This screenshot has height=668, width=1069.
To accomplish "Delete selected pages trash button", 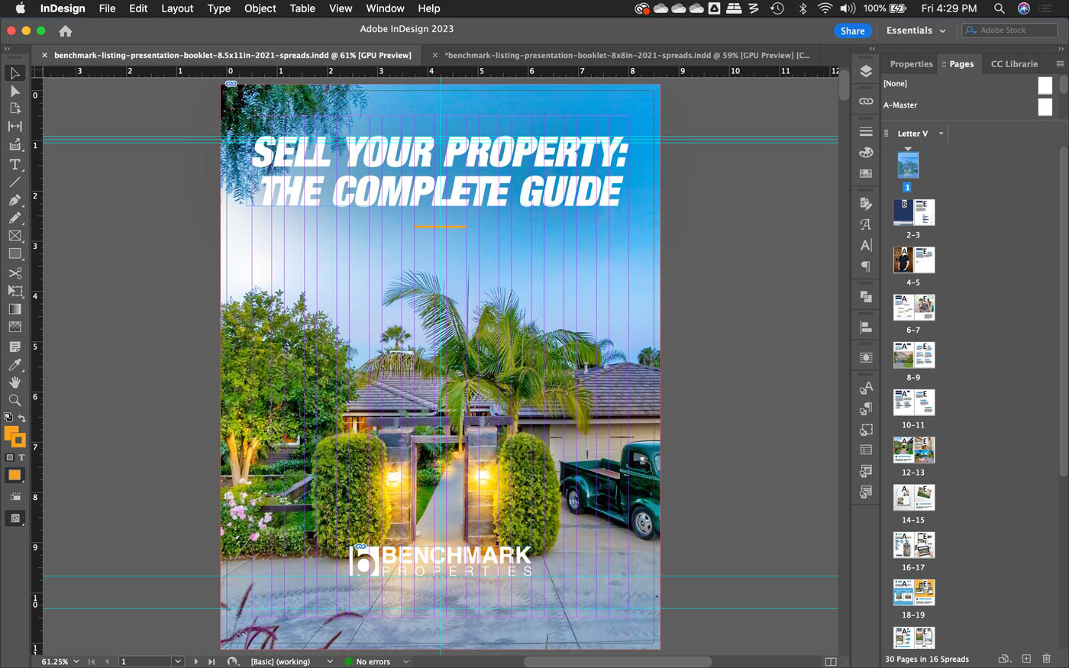I will click(1047, 658).
